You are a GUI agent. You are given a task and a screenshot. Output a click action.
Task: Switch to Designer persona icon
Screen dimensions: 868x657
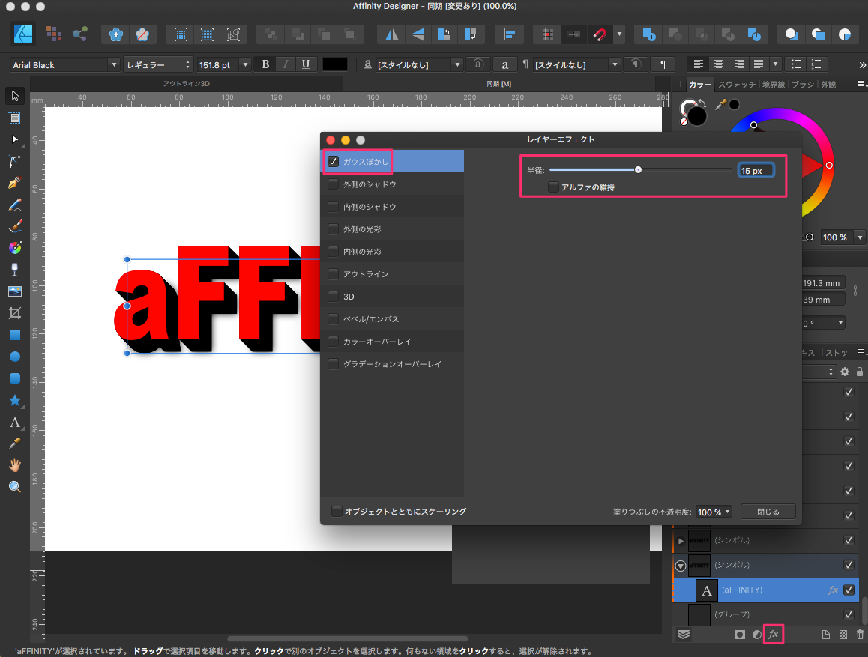click(23, 34)
